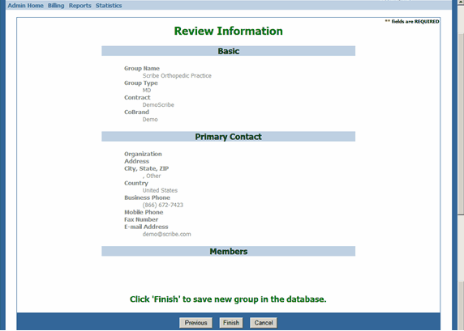
Task: Open the Admin Home menu link
Action: pyautogui.click(x=25, y=6)
